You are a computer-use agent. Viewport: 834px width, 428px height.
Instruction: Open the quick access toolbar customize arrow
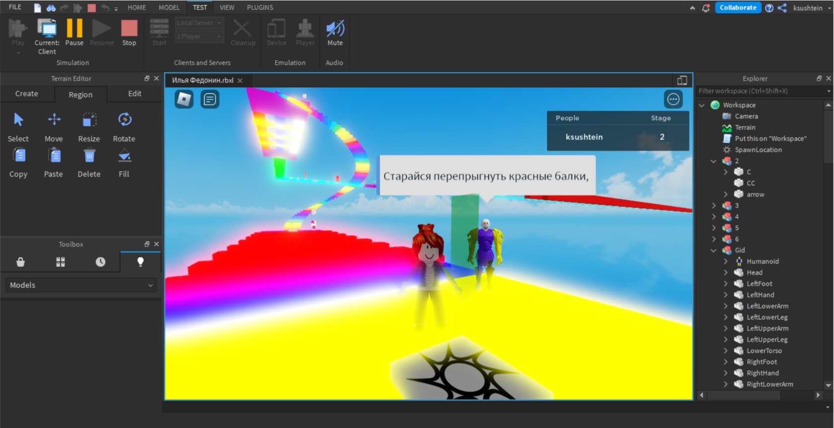click(x=116, y=8)
